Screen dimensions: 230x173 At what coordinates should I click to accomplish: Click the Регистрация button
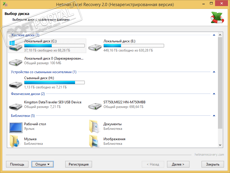tap(78, 164)
